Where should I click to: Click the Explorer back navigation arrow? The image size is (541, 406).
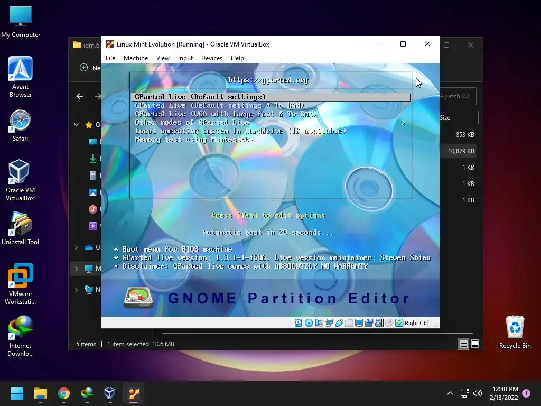point(80,96)
